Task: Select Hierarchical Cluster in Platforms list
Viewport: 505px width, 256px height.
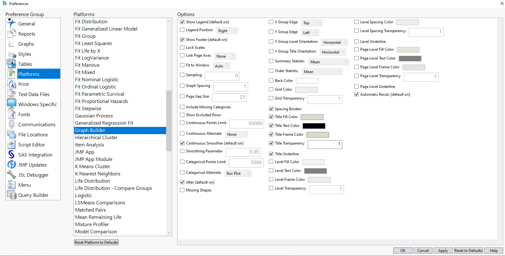Action: pyautogui.click(x=120, y=138)
